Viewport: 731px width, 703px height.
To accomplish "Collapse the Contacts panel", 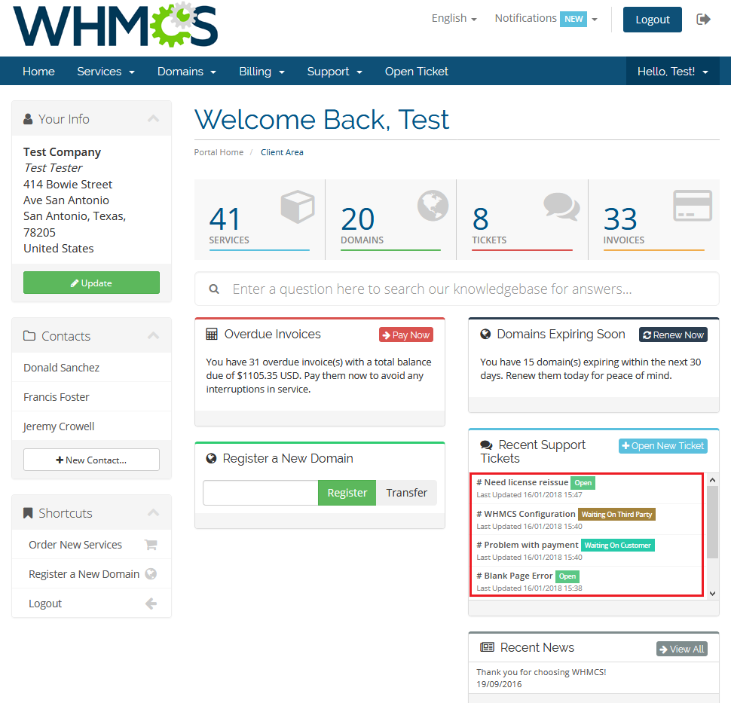I will [154, 335].
